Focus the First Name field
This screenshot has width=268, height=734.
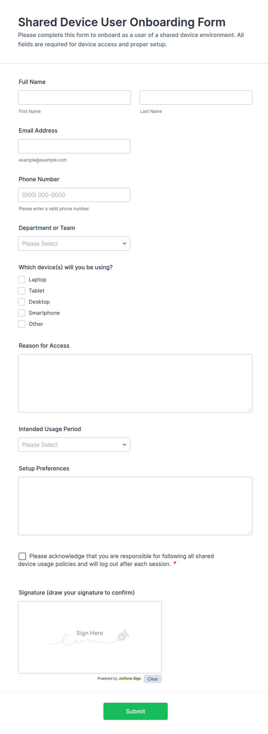pos(74,98)
